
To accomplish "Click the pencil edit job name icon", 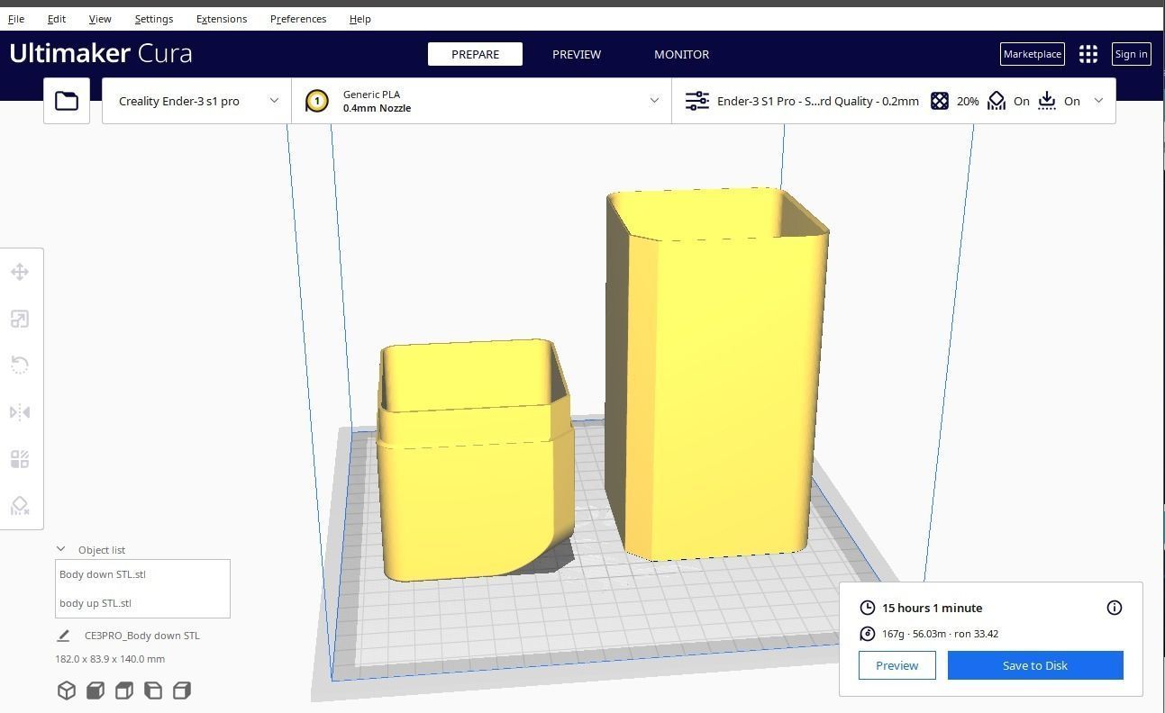I will click(63, 636).
